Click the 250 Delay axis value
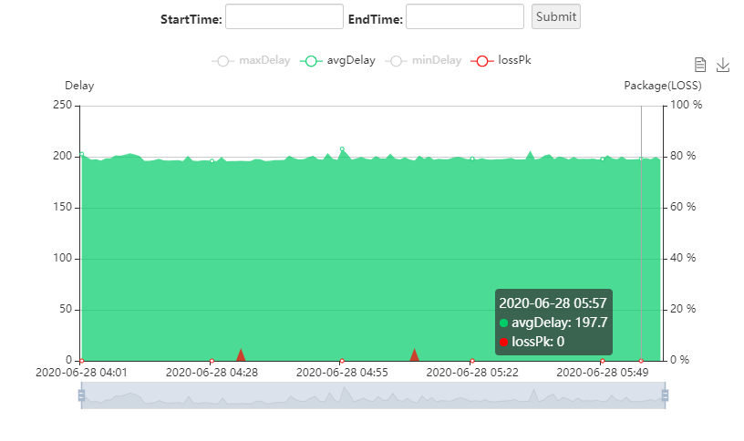This screenshot has height=441, width=744. (x=62, y=105)
